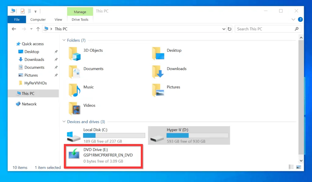The width and height of the screenshot is (312, 182).
Task: Open the 3D Objects folder icon
Action: (x=74, y=54)
